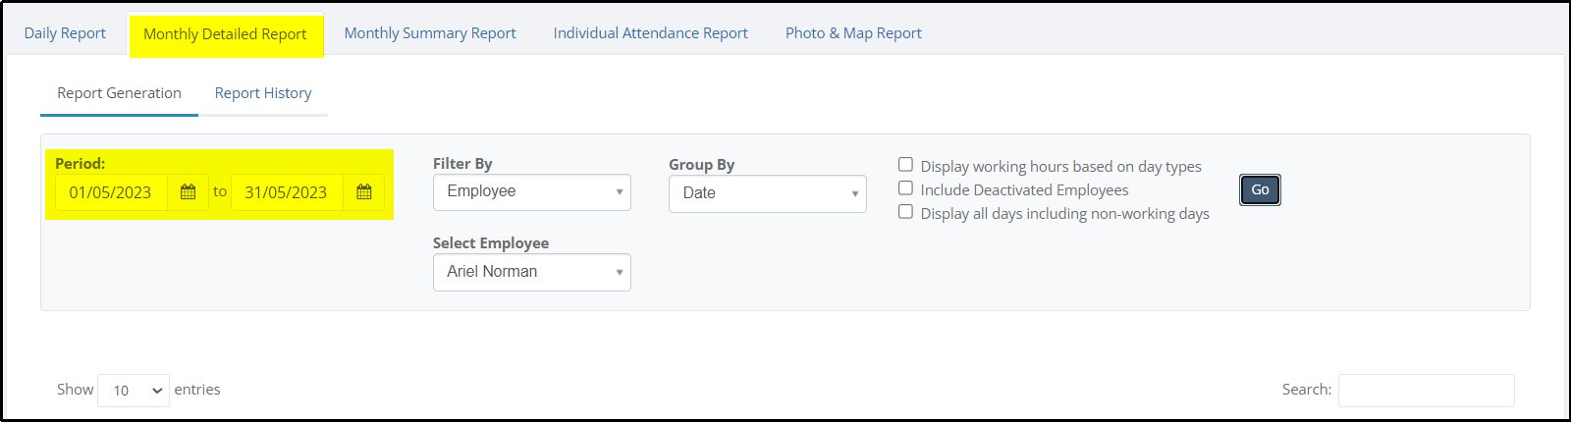This screenshot has width=1571, height=423.
Task: Select the Report Generation sub-tab
Action: (x=120, y=93)
